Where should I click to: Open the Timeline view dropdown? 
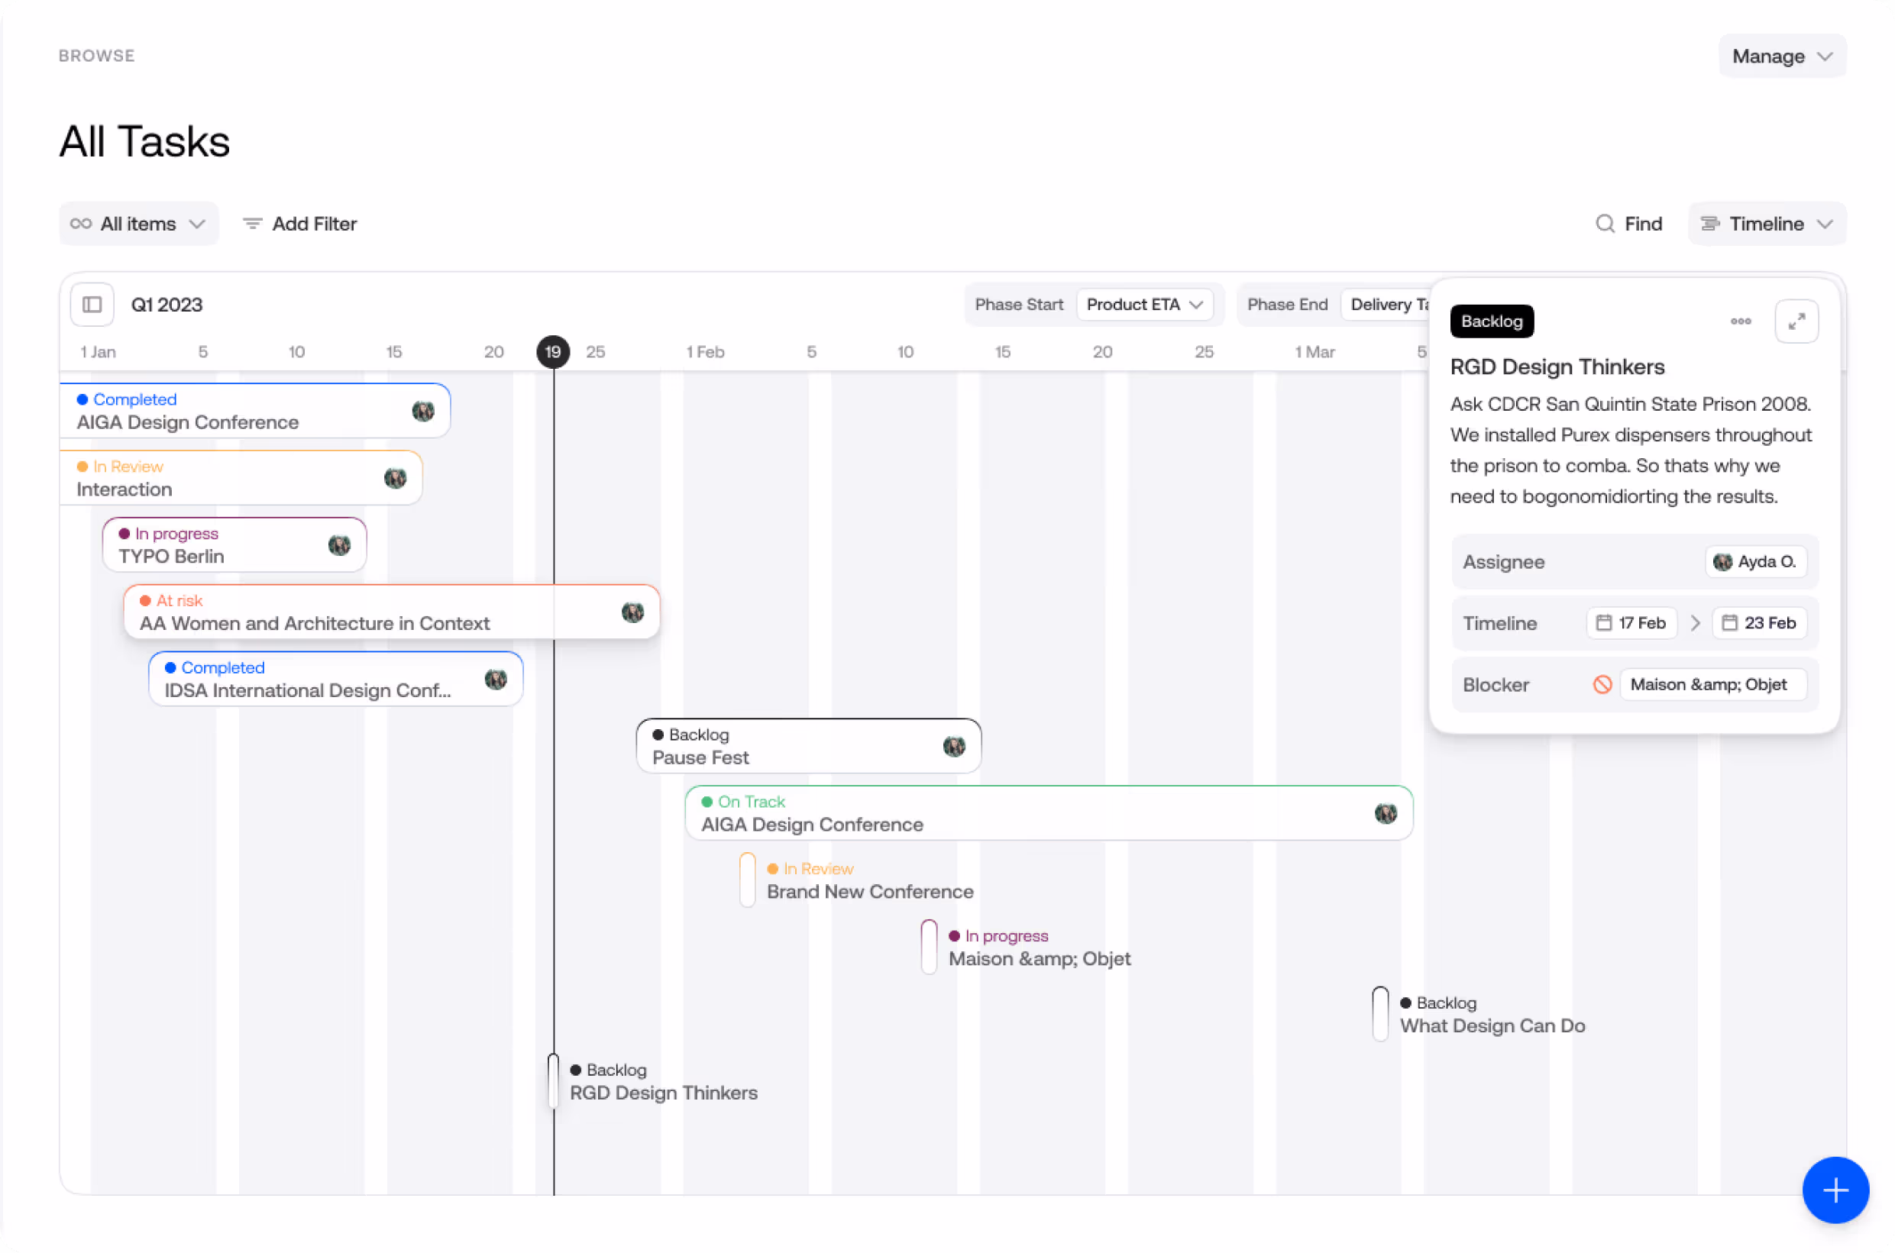tap(1767, 224)
